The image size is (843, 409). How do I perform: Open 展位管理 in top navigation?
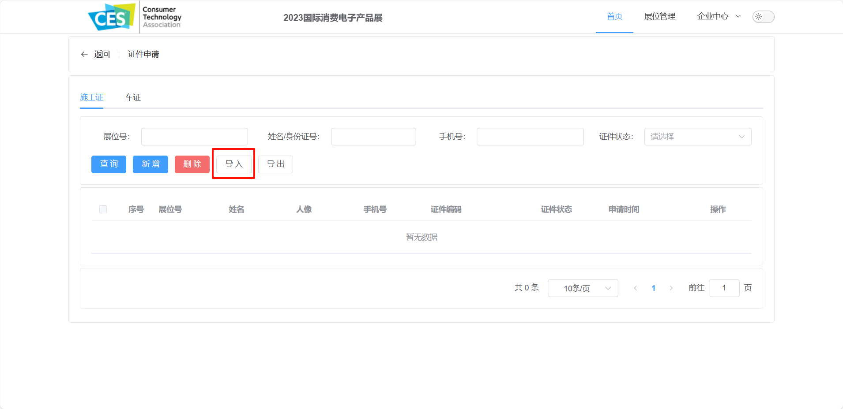660,16
